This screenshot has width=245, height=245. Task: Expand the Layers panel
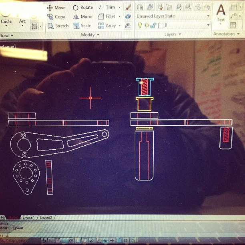click(173, 34)
